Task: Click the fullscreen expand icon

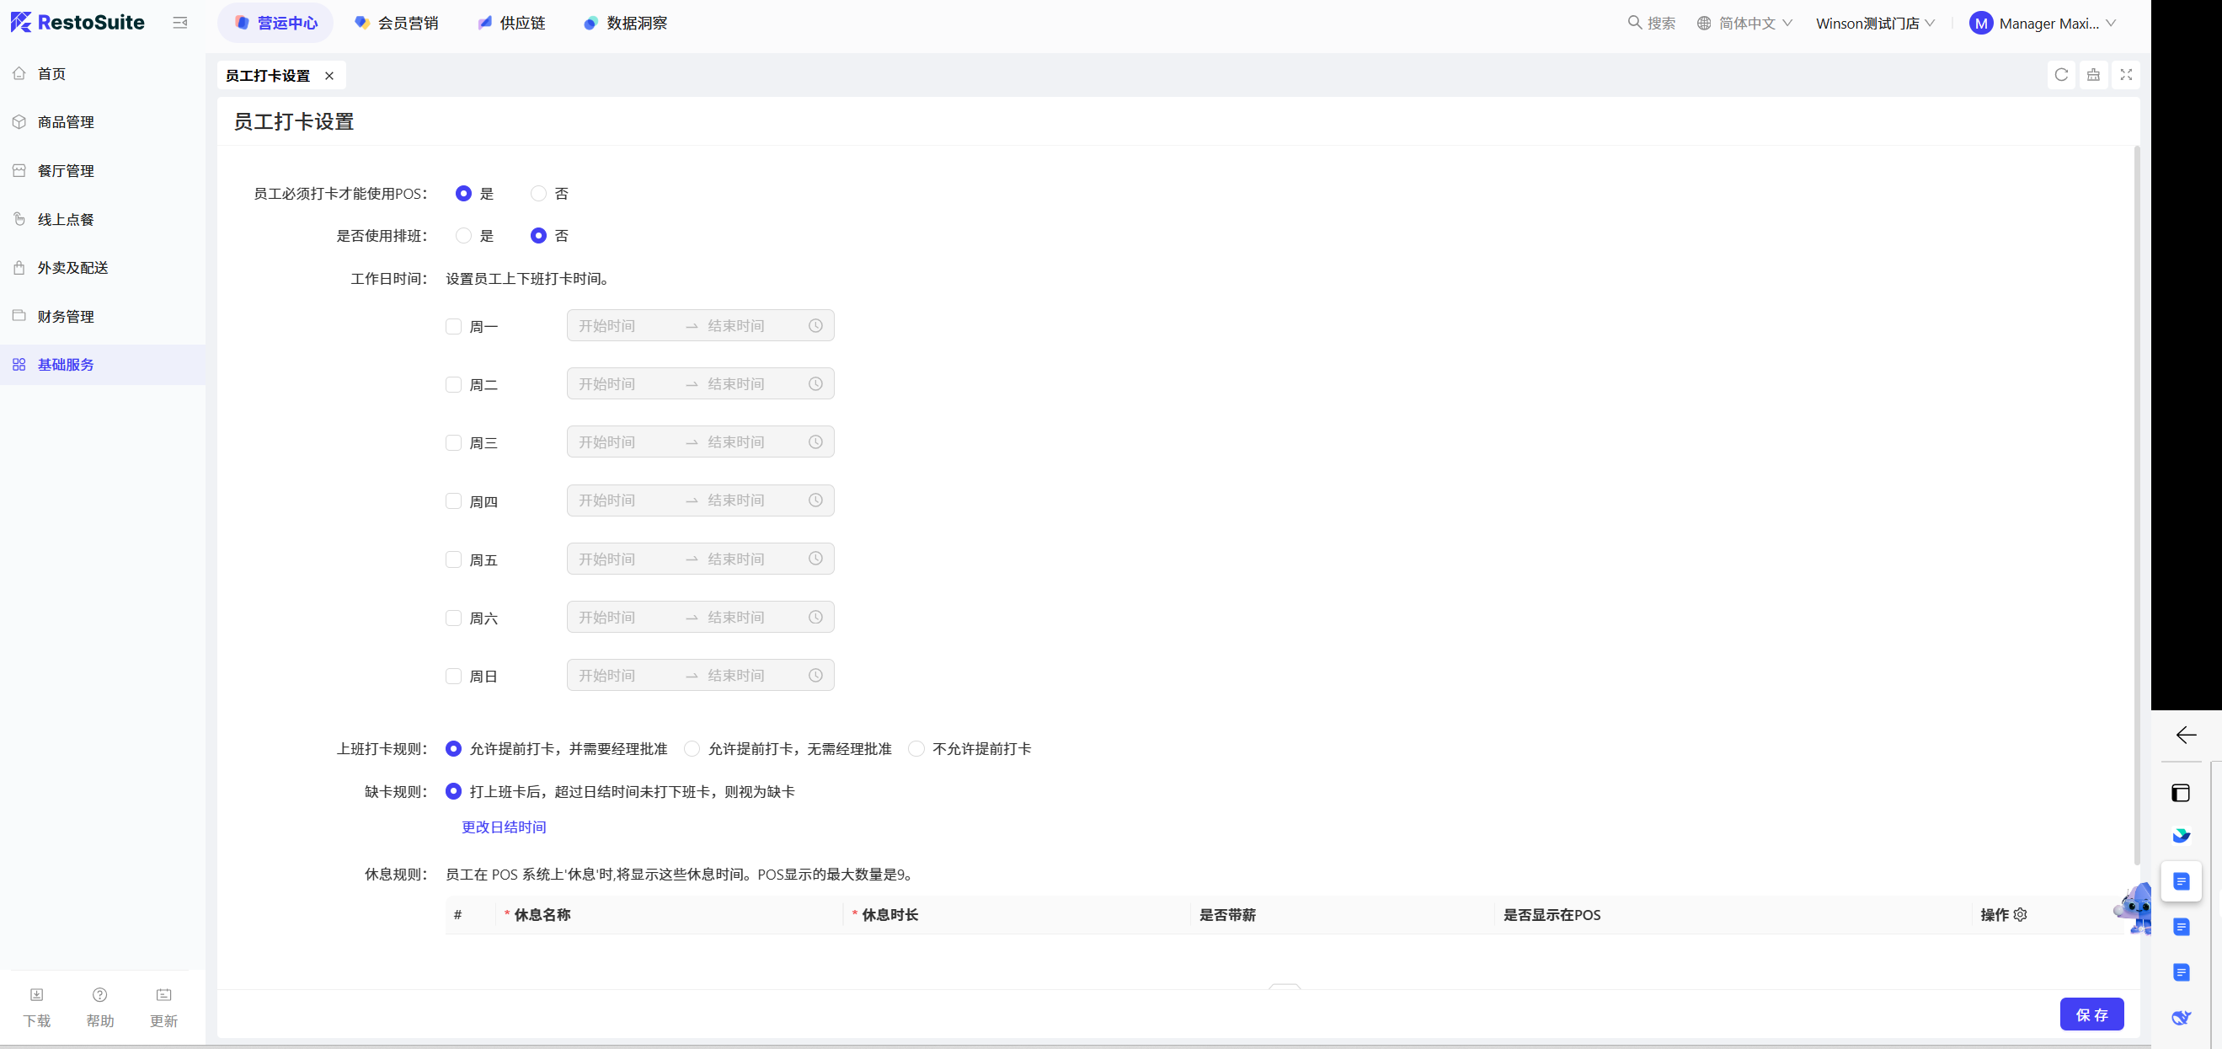Action: coord(2125,75)
